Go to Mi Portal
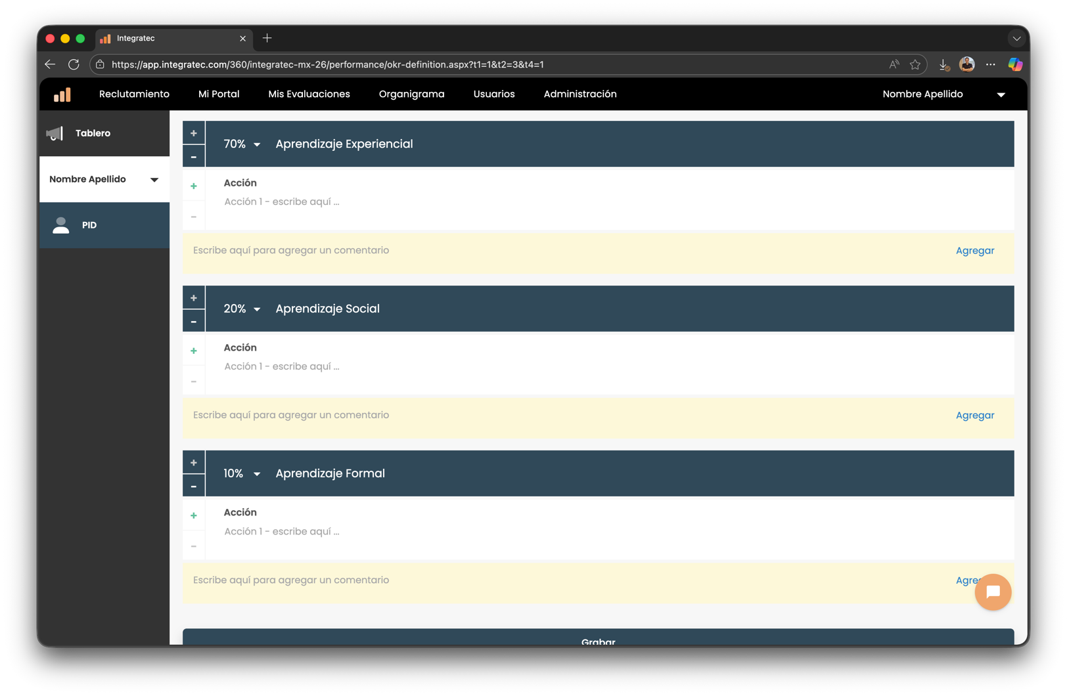1067x696 pixels. pyautogui.click(x=219, y=95)
